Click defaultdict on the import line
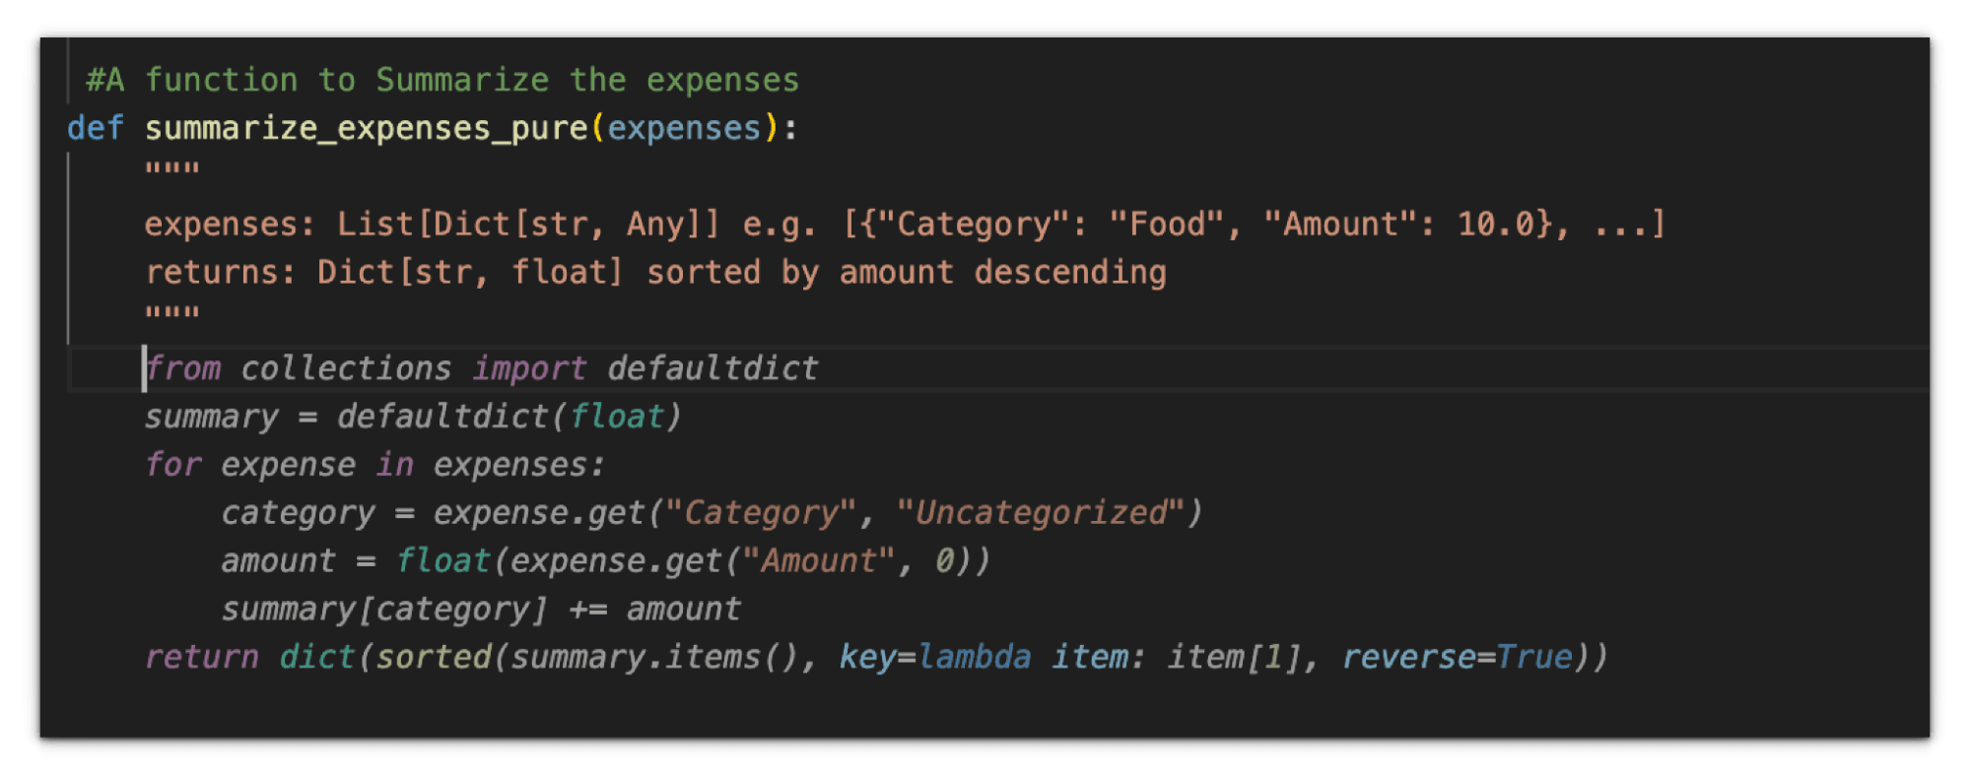Screen dimensions: 1970x780 pyautogui.click(x=713, y=368)
